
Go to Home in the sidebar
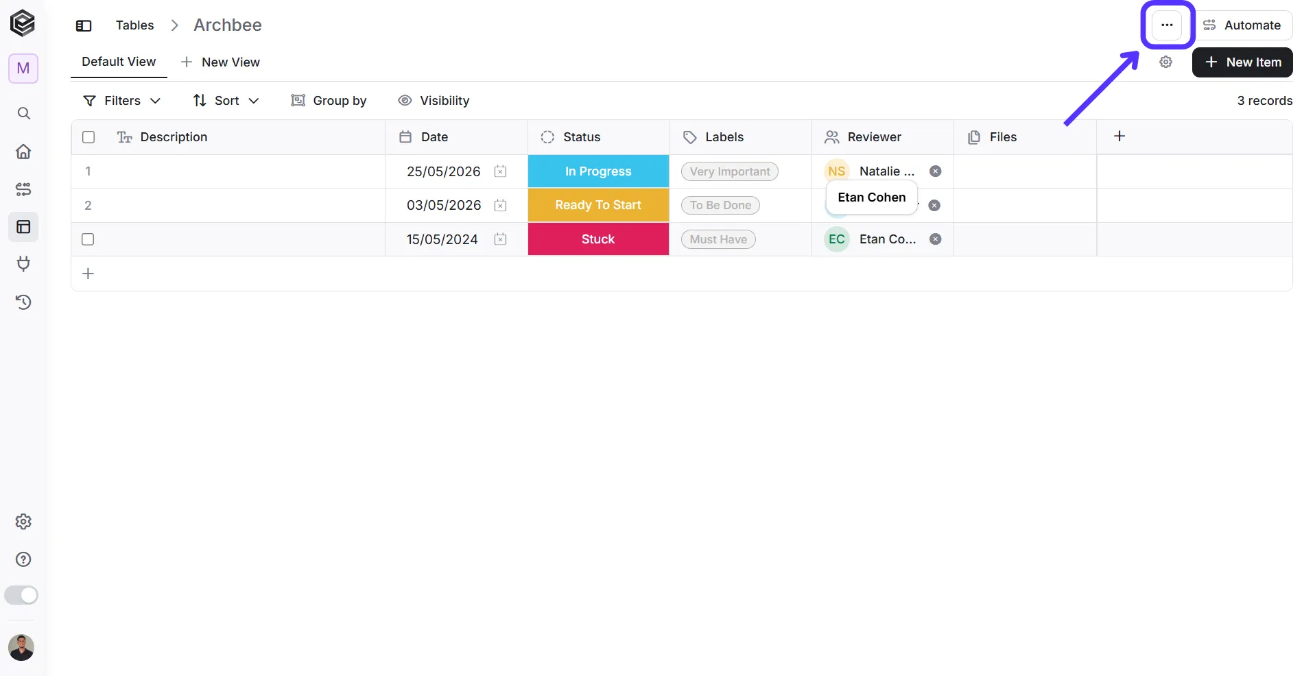tap(23, 152)
